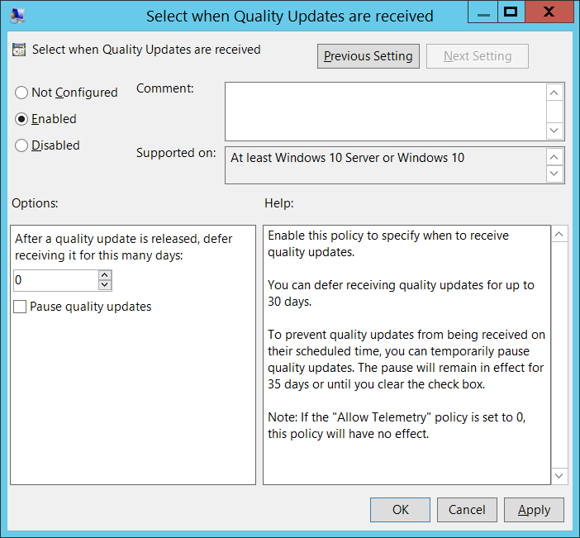580x538 pixels.
Task: Enable the Pause quality updates checkbox
Action: coord(21,307)
